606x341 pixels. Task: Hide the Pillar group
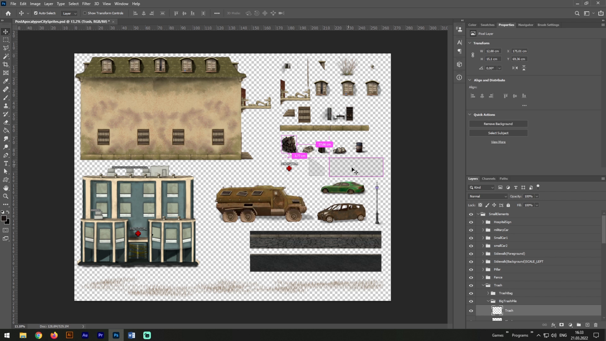pos(471,269)
